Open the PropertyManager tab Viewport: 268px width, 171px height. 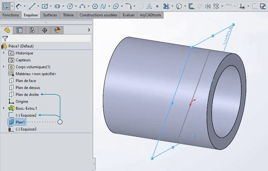coord(20,30)
